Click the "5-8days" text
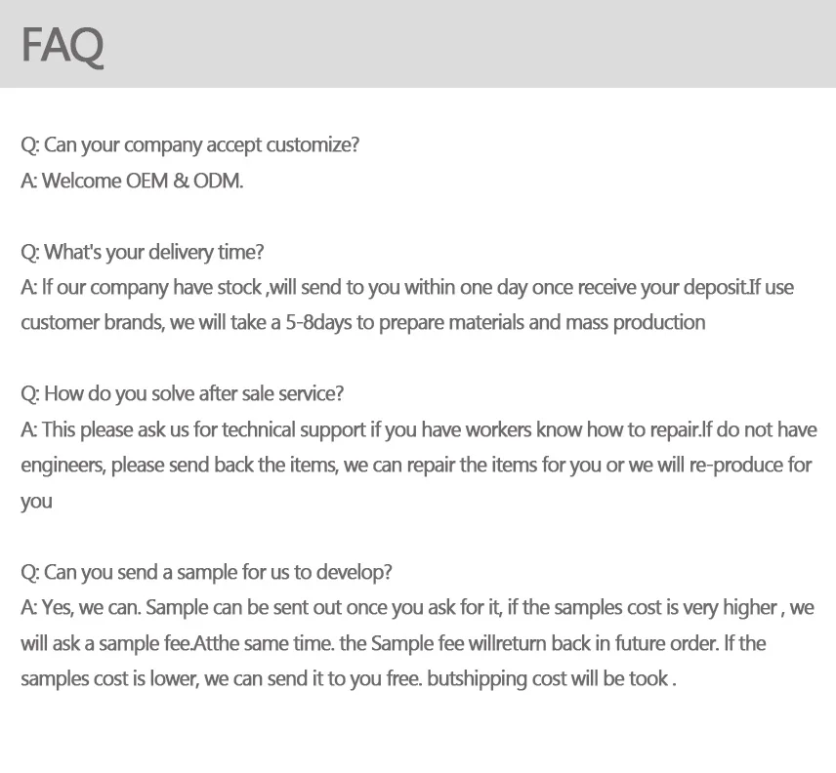 (317, 322)
